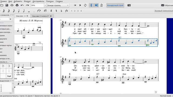Click Ещё in the breaks palette

[x=9, y=76]
